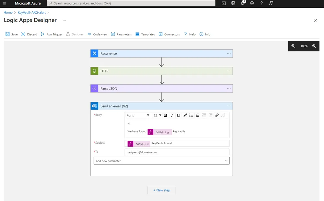Go to Home breadcrumb
This screenshot has height=201, width=324.
(8, 12)
